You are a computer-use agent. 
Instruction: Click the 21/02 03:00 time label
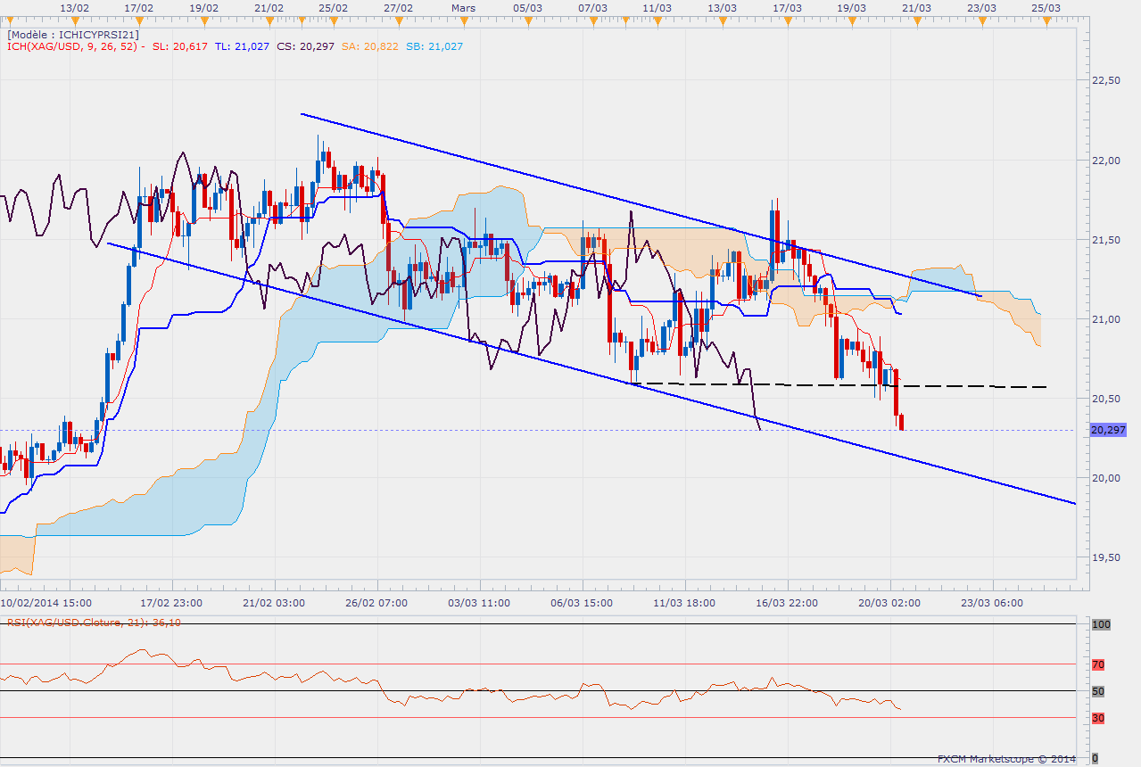coord(272,603)
